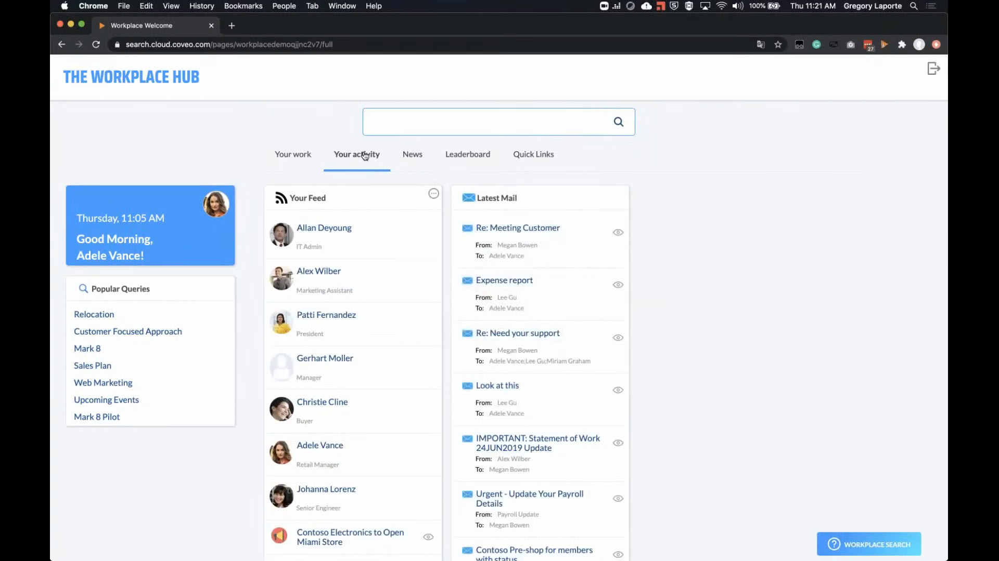Bookmark this page with the star icon

778,45
